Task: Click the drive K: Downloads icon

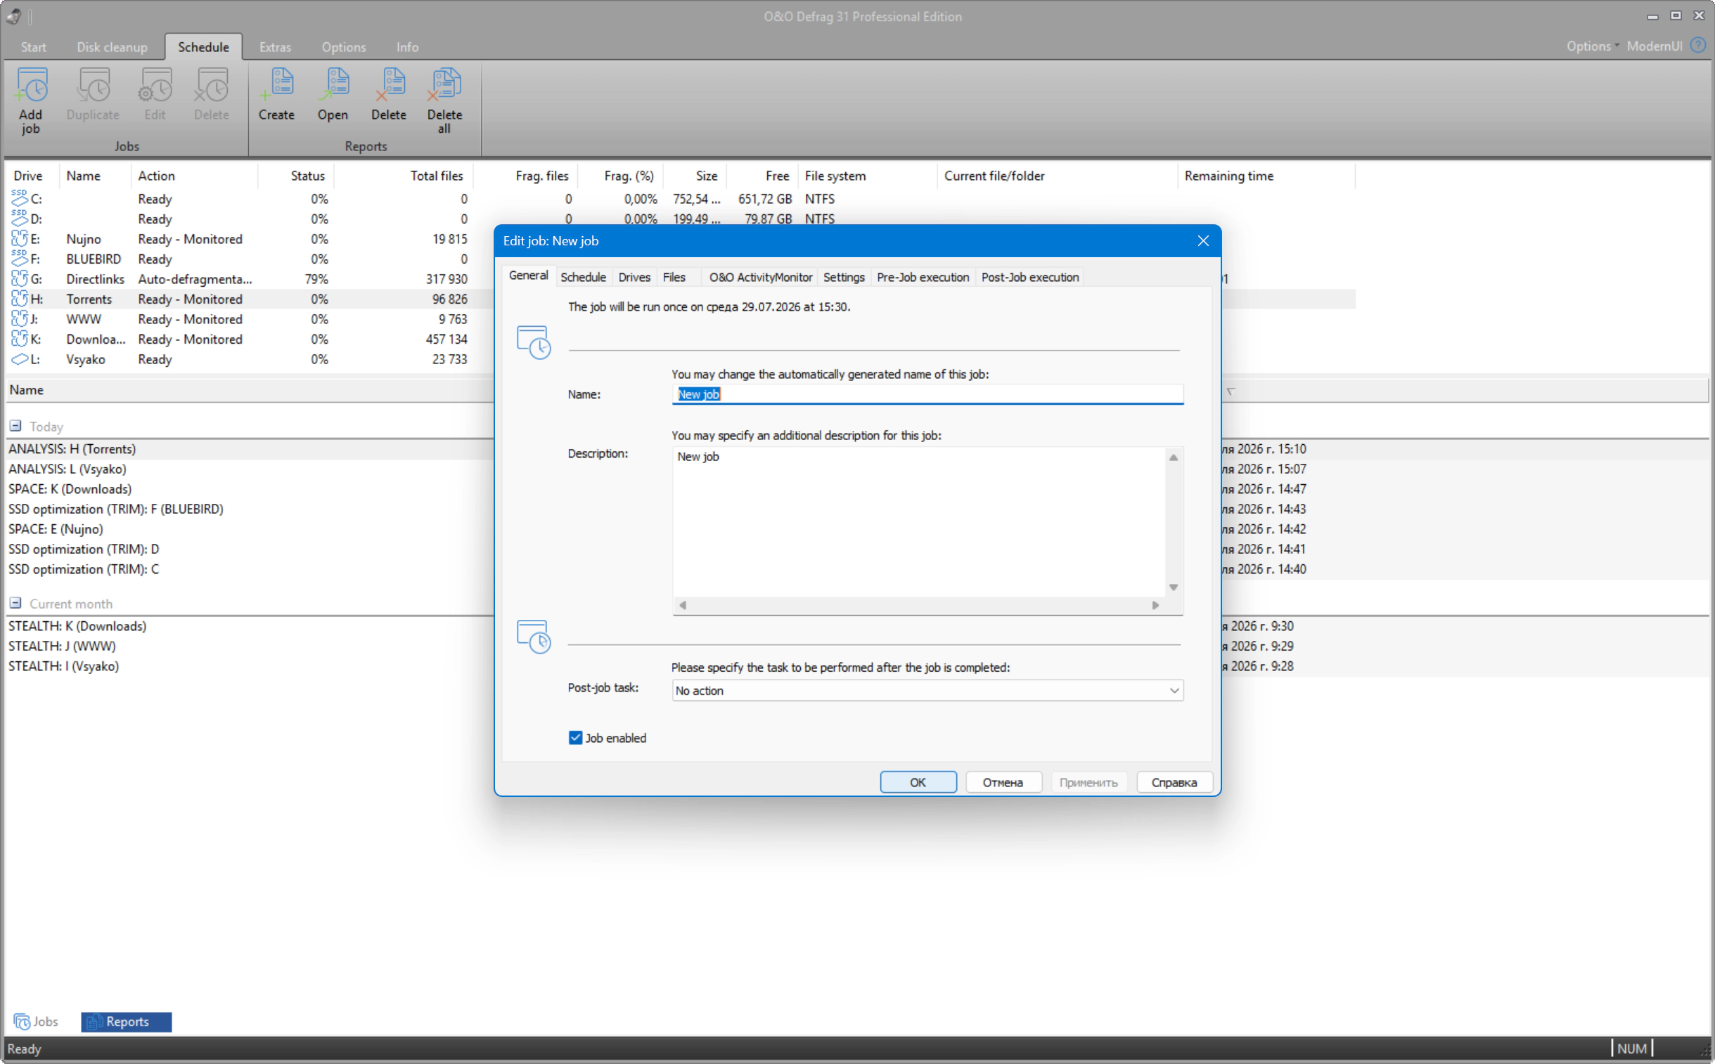Action: 19,339
